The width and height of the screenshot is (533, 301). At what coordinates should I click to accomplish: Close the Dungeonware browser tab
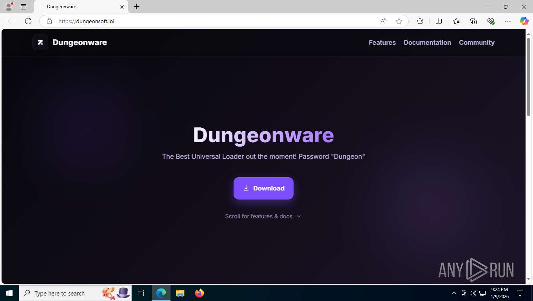(x=122, y=7)
